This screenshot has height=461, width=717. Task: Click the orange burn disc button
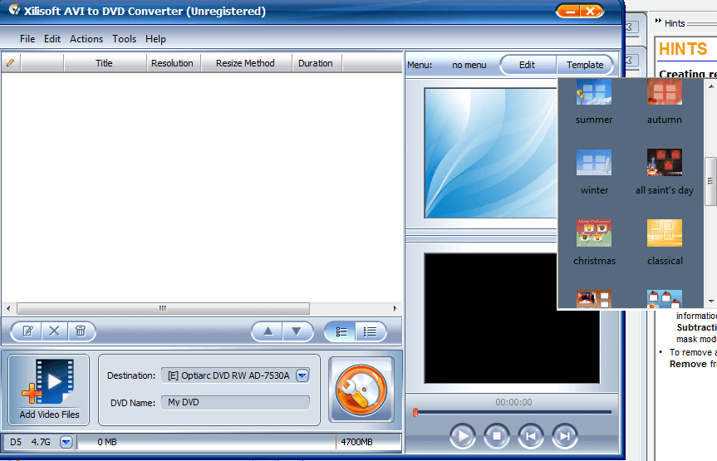click(361, 390)
